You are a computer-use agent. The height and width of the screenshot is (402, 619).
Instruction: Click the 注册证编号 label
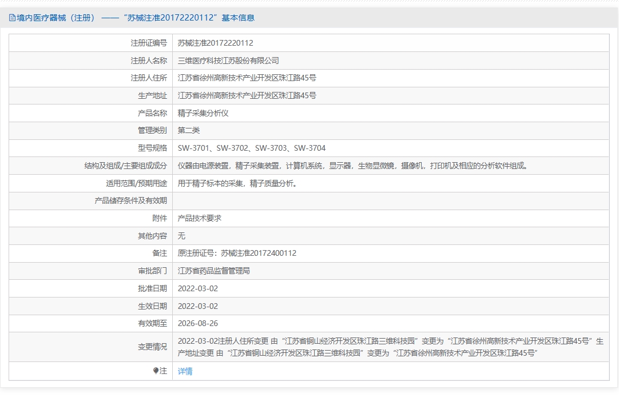pos(149,43)
